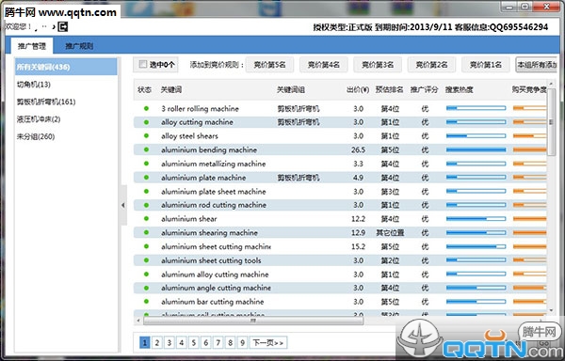This screenshot has width=565, height=361.
Task: Add to rule 竞价第5名
Action: (269, 65)
